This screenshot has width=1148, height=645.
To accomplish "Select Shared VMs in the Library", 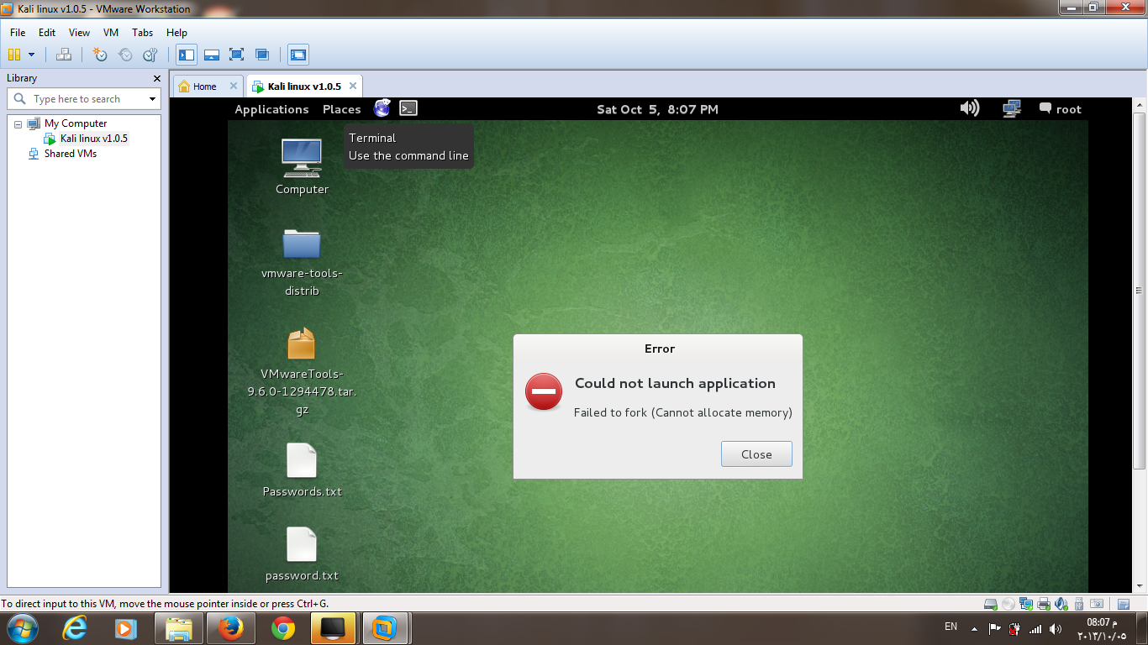I will 71,154.
